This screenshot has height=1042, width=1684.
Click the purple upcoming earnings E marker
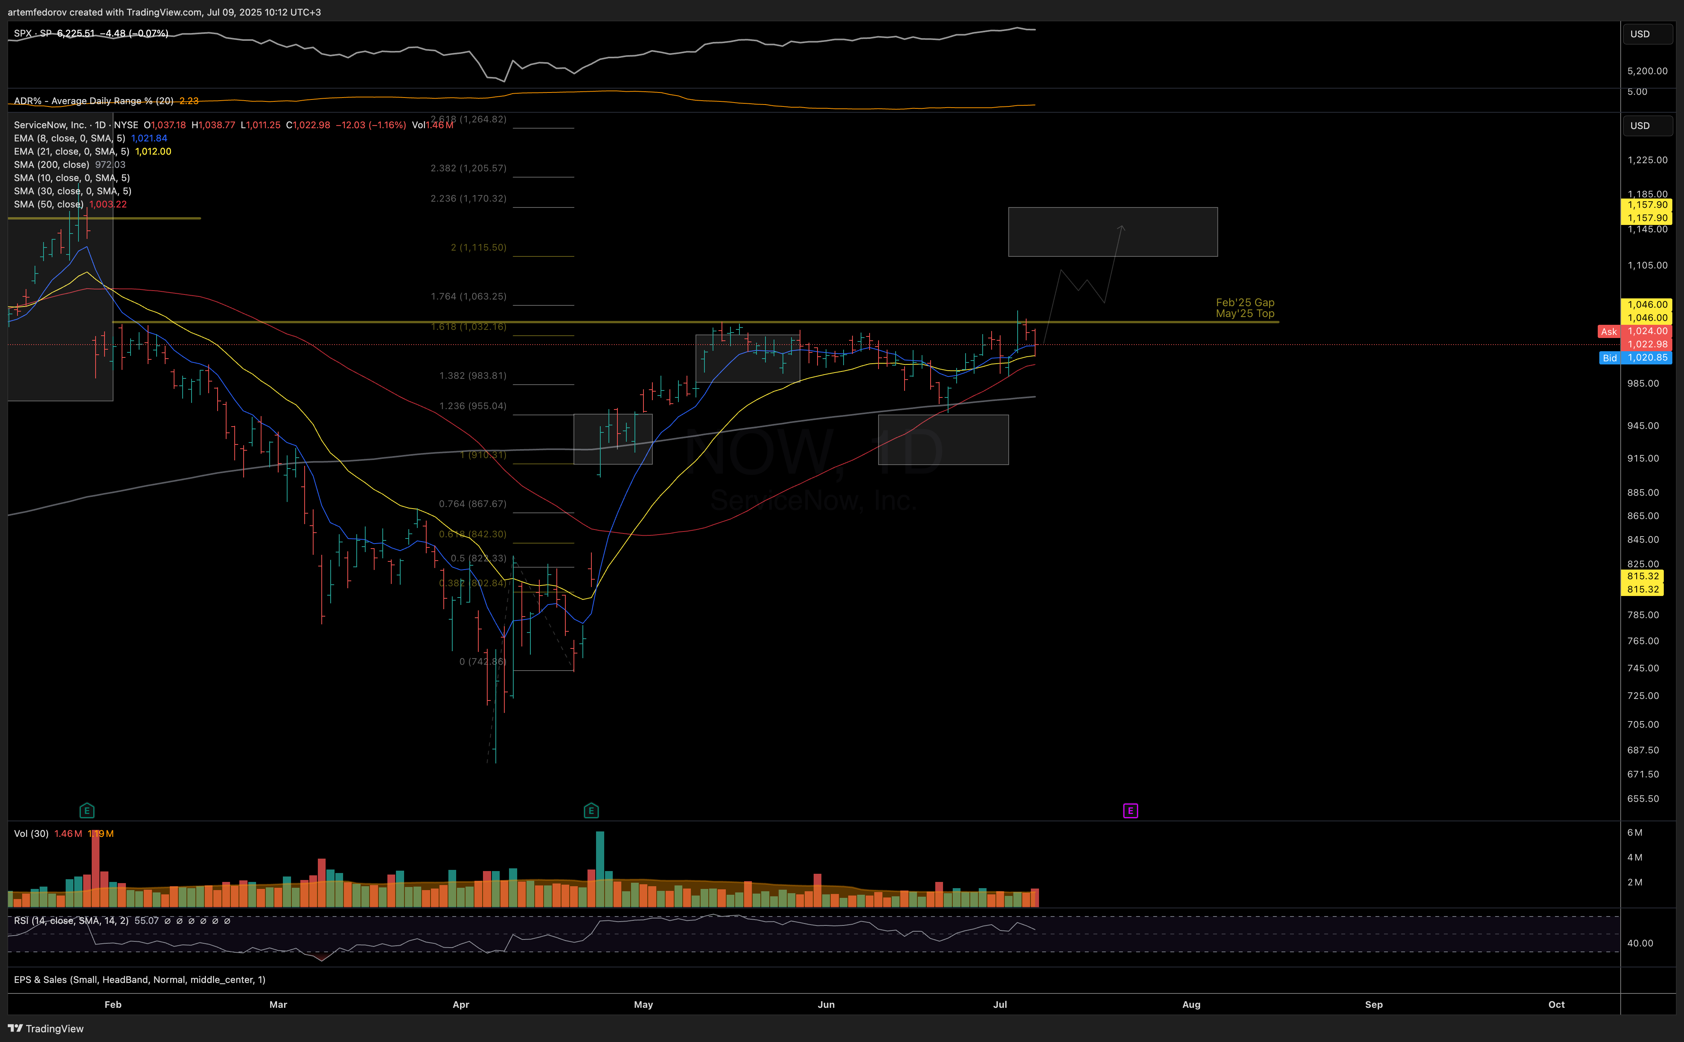coord(1131,810)
